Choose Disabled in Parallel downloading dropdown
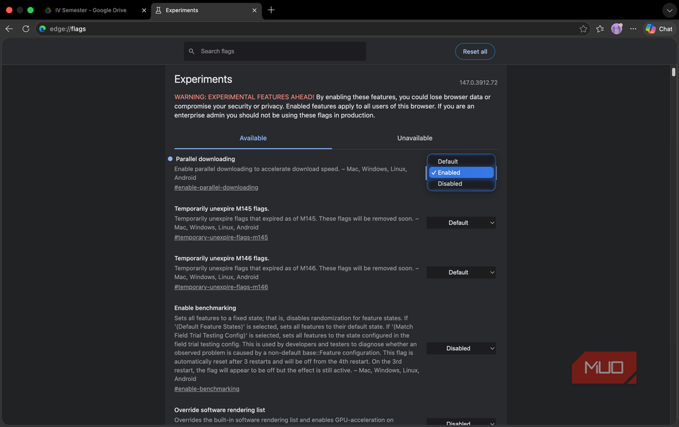Image resolution: width=679 pixels, height=427 pixels. click(x=461, y=183)
